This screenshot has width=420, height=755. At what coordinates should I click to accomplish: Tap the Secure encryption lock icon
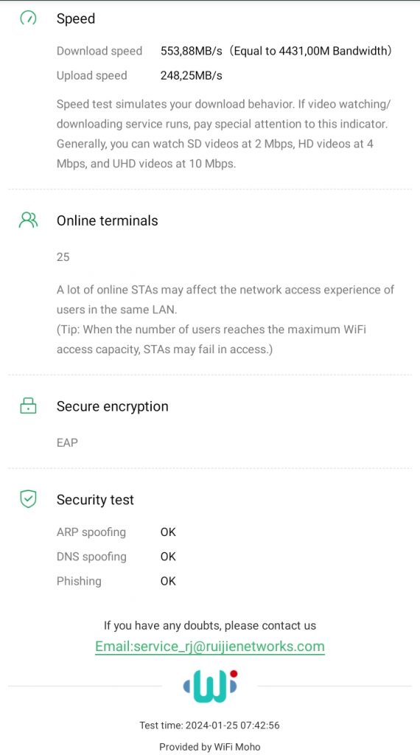point(28,406)
